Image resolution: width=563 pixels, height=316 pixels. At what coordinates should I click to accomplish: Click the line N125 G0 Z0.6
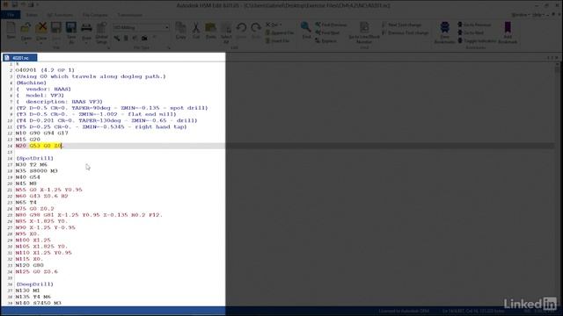coord(36,271)
